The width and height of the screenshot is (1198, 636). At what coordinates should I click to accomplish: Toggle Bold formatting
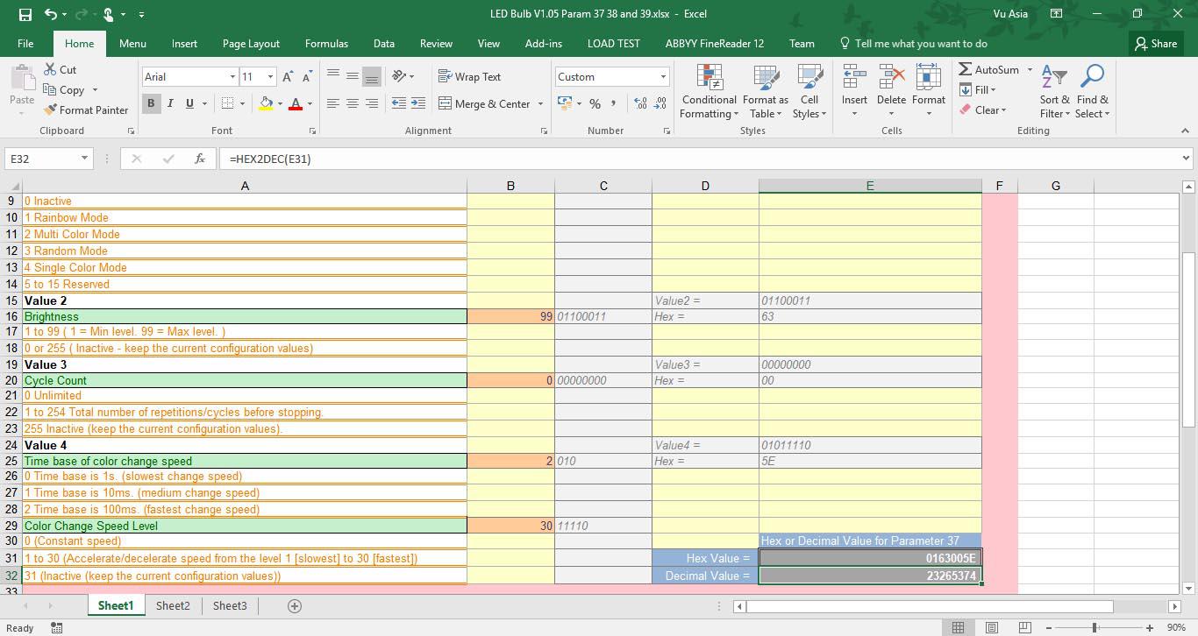(151, 103)
